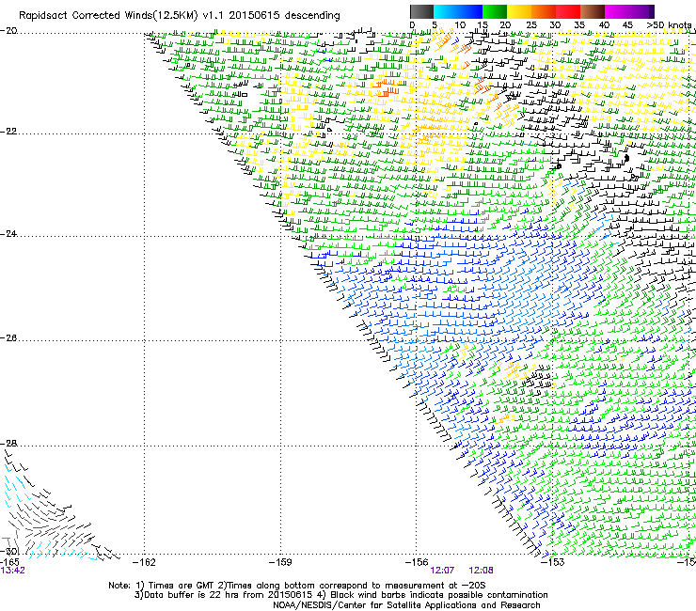The width and height of the screenshot is (696, 611).
Task: Click the legend label '5'
Action: (435, 25)
